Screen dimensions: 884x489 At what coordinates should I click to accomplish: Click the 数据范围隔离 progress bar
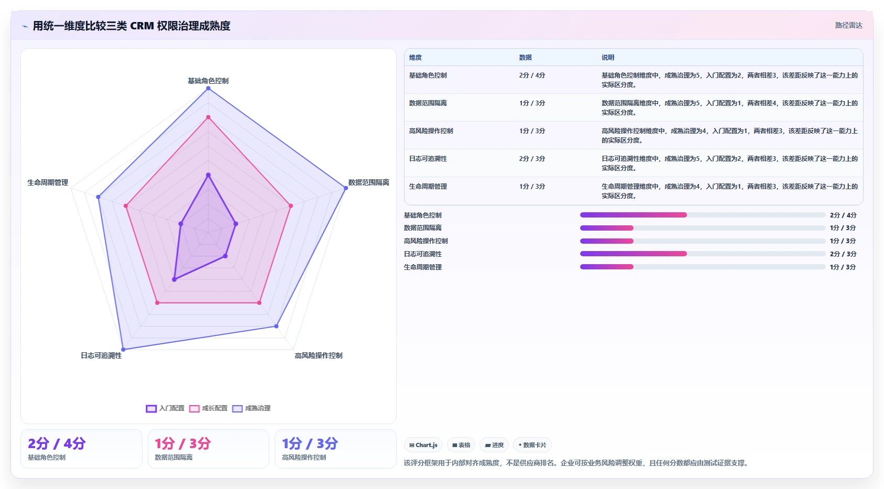(703, 228)
